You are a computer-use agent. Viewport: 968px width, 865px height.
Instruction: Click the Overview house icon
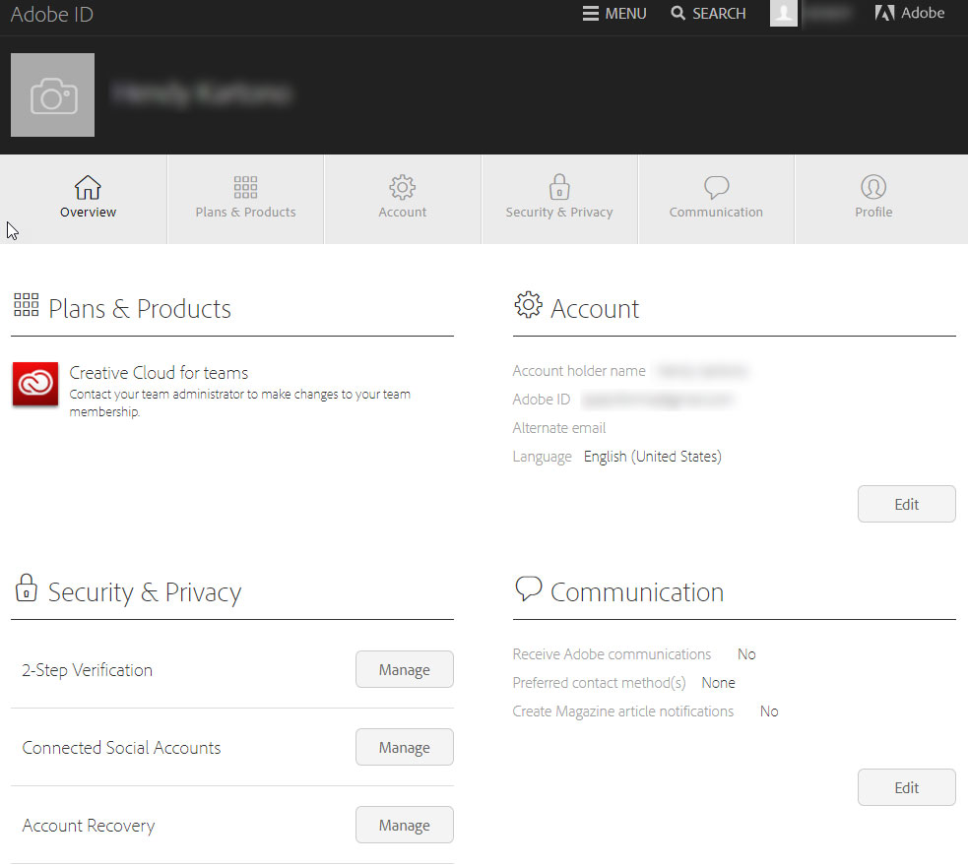click(x=88, y=187)
